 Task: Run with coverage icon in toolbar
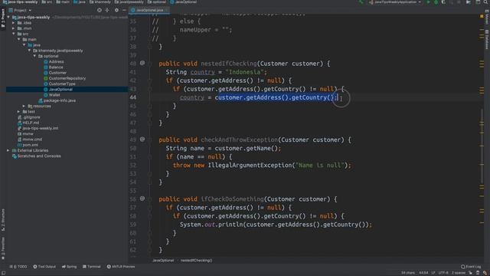click(443, 2)
